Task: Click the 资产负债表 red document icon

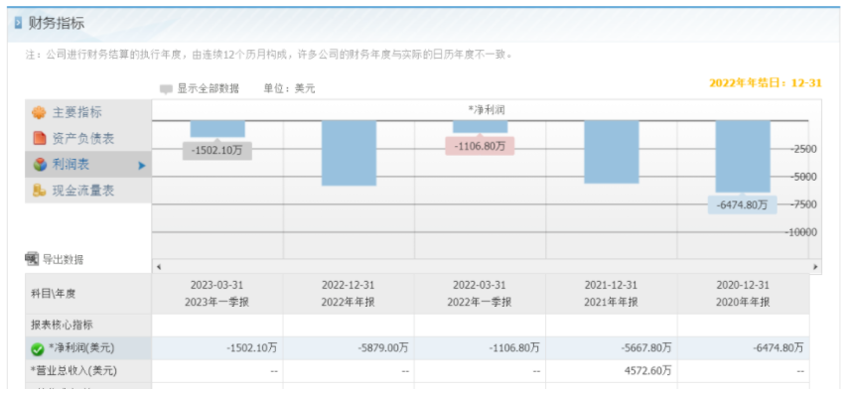Action: 39,139
